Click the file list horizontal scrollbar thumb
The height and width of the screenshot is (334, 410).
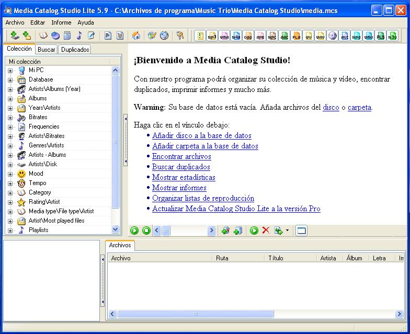coord(196,314)
